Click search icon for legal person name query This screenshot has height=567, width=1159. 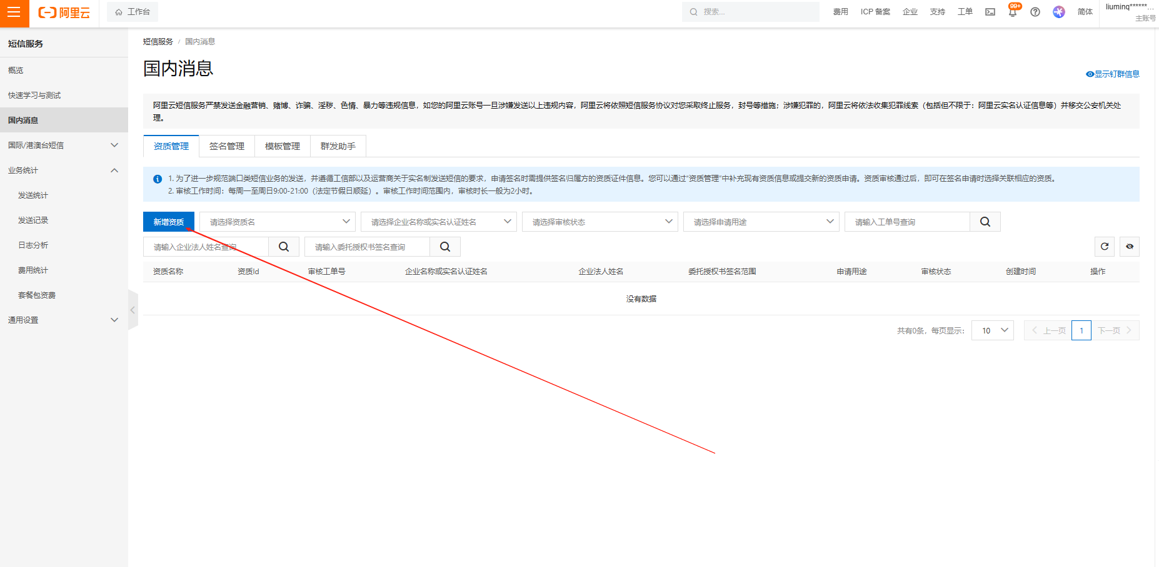tap(284, 247)
